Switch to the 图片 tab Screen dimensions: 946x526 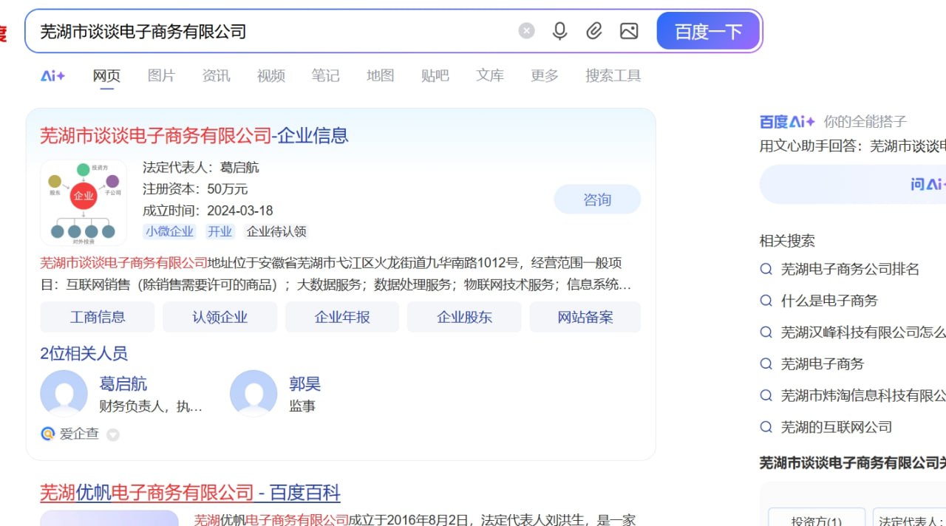[x=160, y=75]
